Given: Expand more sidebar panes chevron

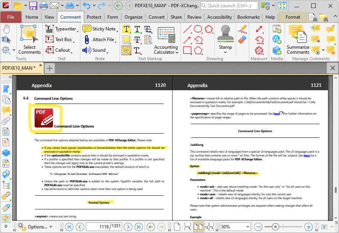Looking at the screenshot, I should coord(6,226).
